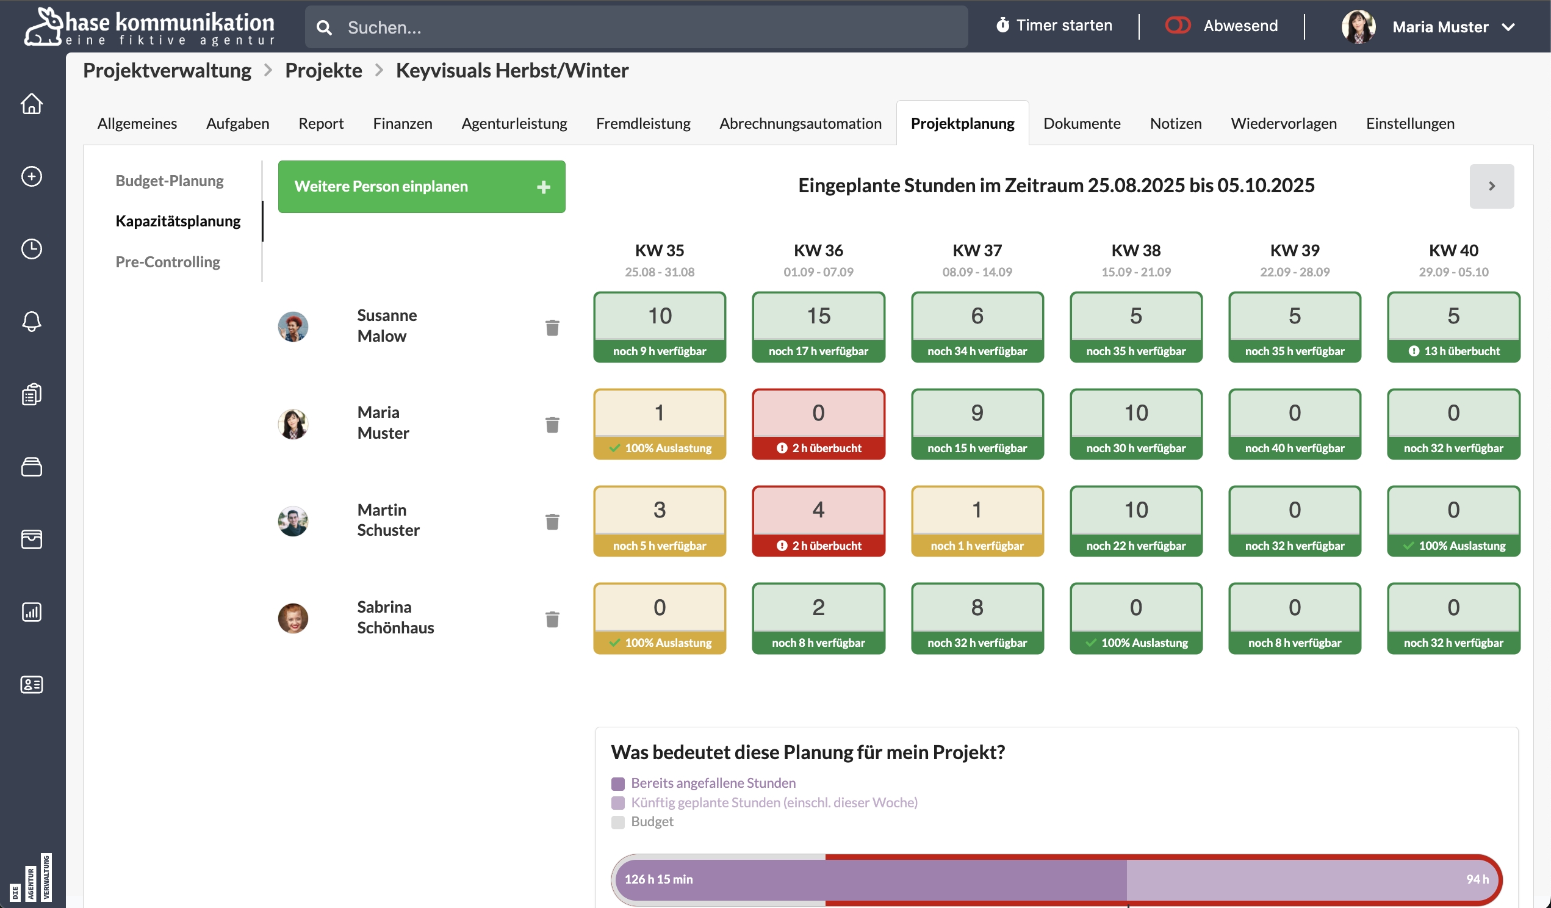Click the Timer starten stopwatch icon
This screenshot has width=1551, height=908.
pyautogui.click(x=1002, y=25)
